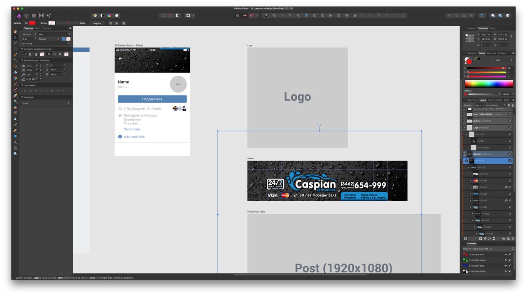Hide the Composite Green channel

coord(506,260)
